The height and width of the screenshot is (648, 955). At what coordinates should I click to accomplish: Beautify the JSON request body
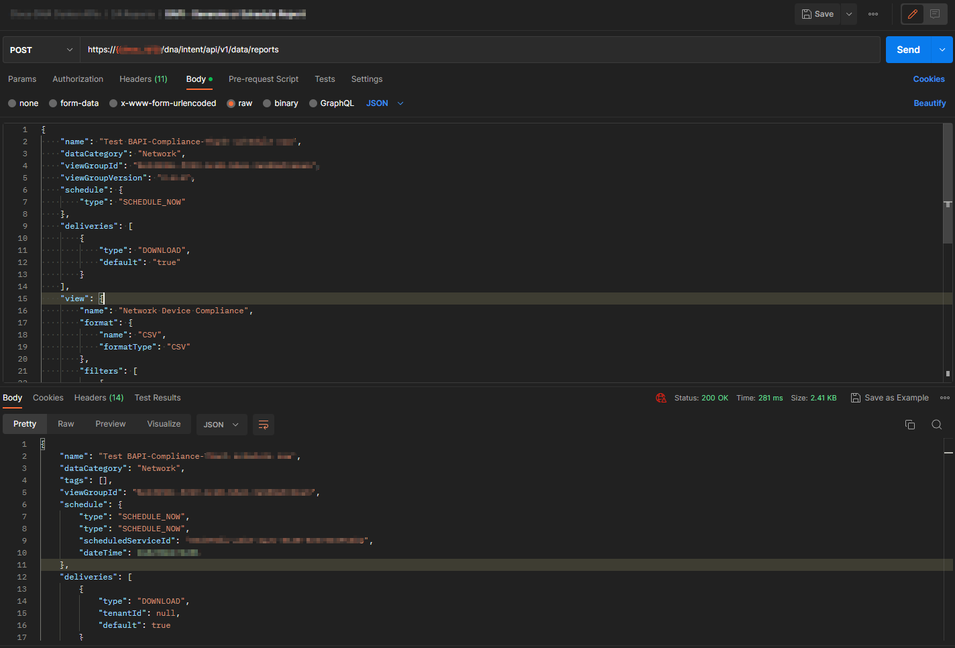pyautogui.click(x=930, y=103)
